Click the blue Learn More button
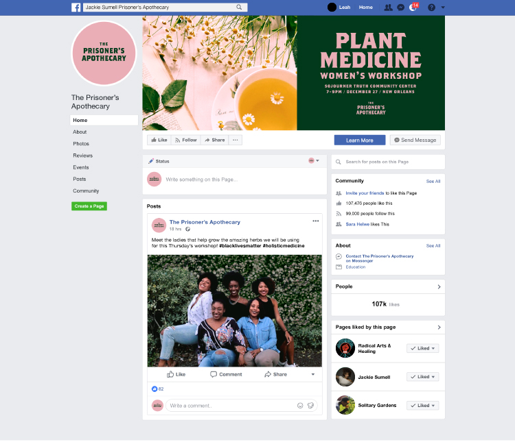Viewport: 515px width, 442px height. click(360, 140)
